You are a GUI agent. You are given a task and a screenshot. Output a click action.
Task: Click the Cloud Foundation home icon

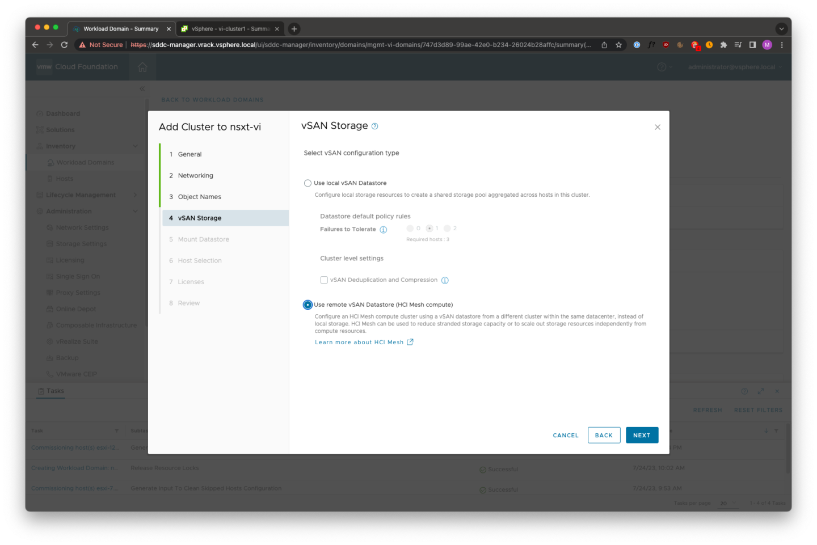point(142,67)
